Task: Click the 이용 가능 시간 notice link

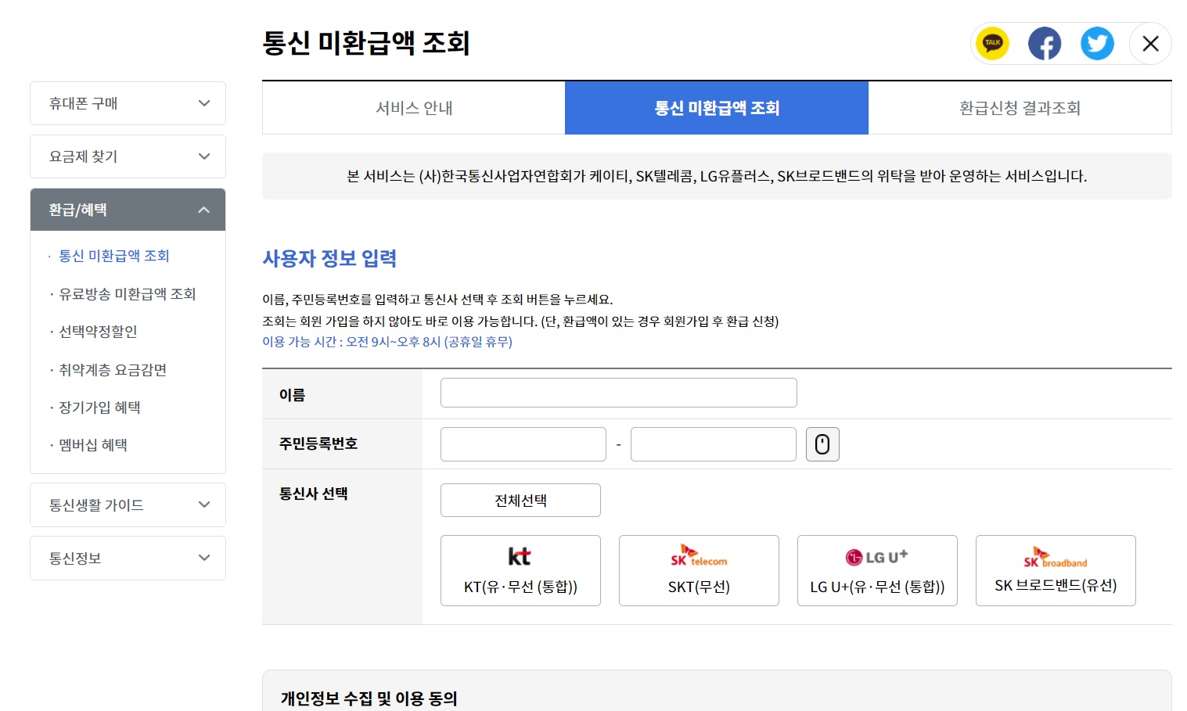Action: (387, 342)
